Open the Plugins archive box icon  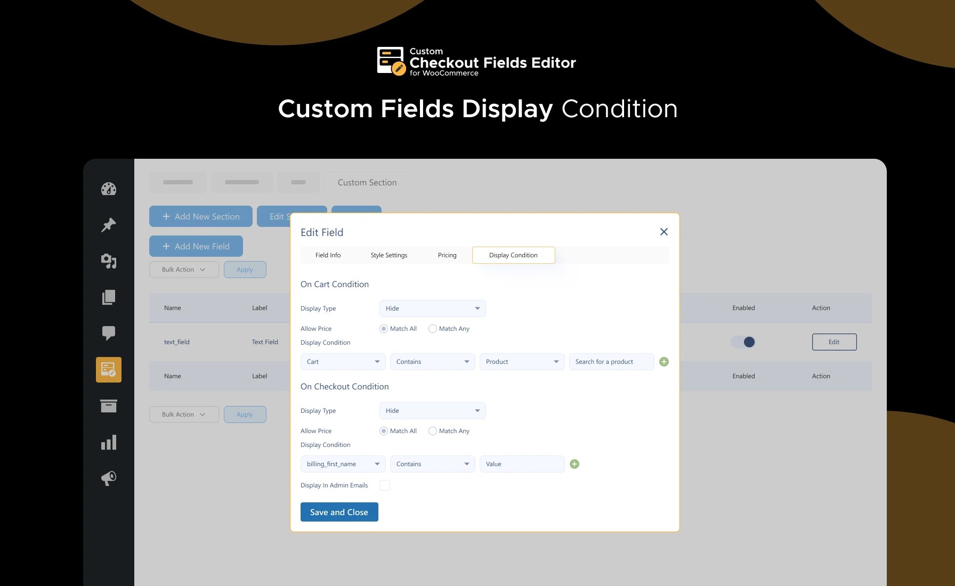(109, 406)
